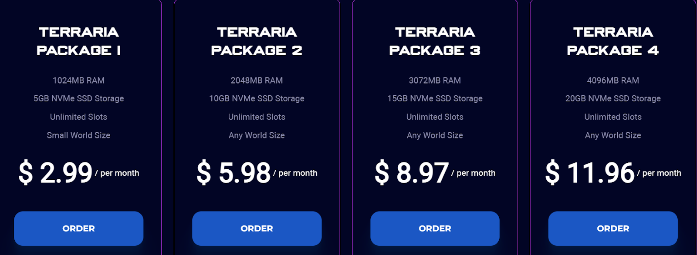The height and width of the screenshot is (255, 697).
Task: Click the 20GB NVMe SSD Storage text
Action: (x=613, y=99)
